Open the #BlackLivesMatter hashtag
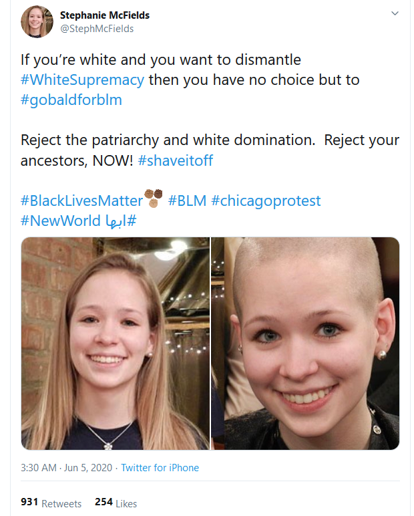Viewport: 414px width, 516px height. pyautogui.click(x=81, y=201)
